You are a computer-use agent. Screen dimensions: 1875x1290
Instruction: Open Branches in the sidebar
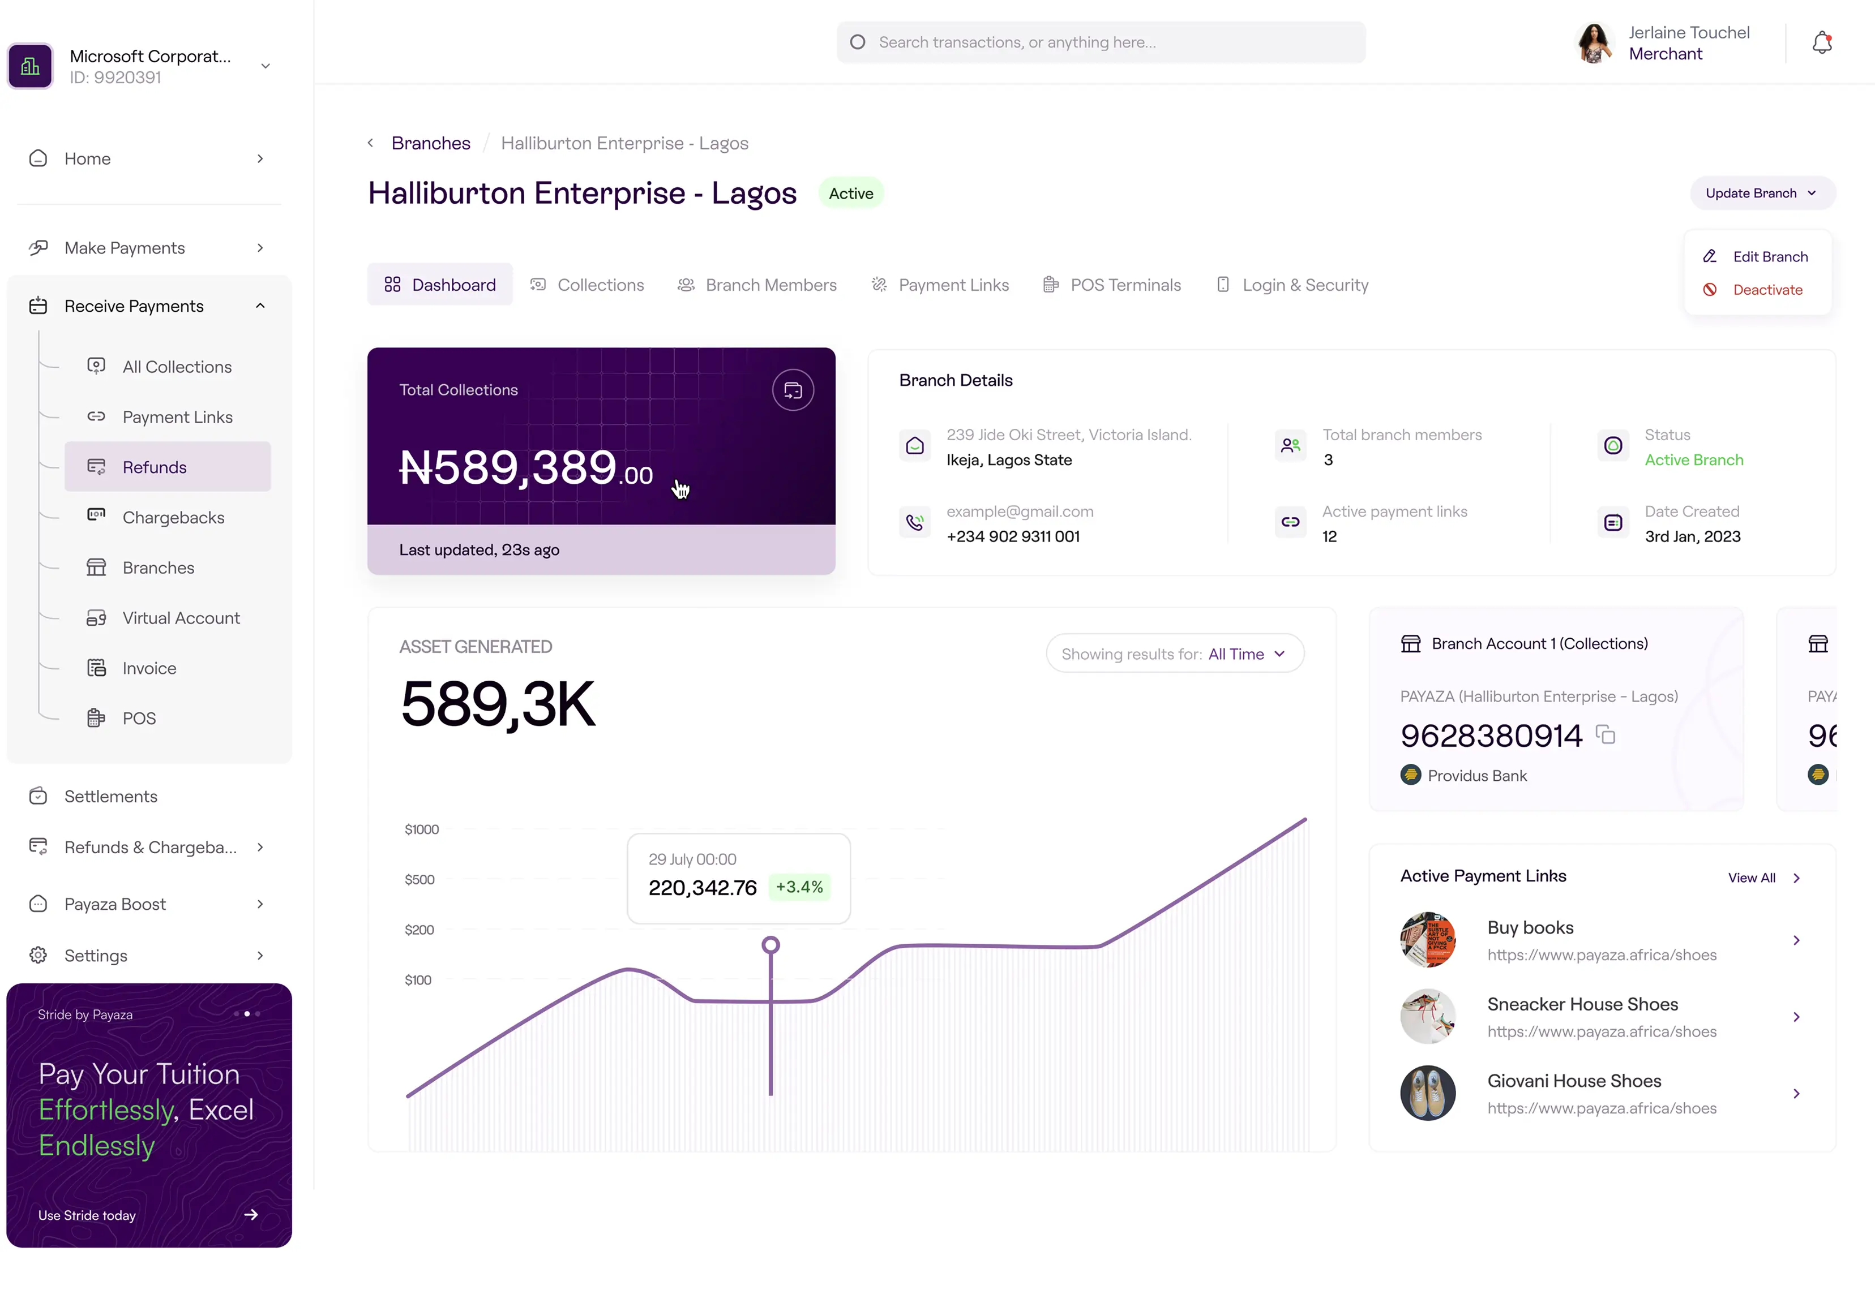click(x=168, y=567)
